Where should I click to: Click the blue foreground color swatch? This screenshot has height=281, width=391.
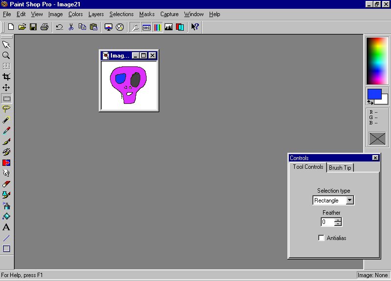[x=374, y=94]
